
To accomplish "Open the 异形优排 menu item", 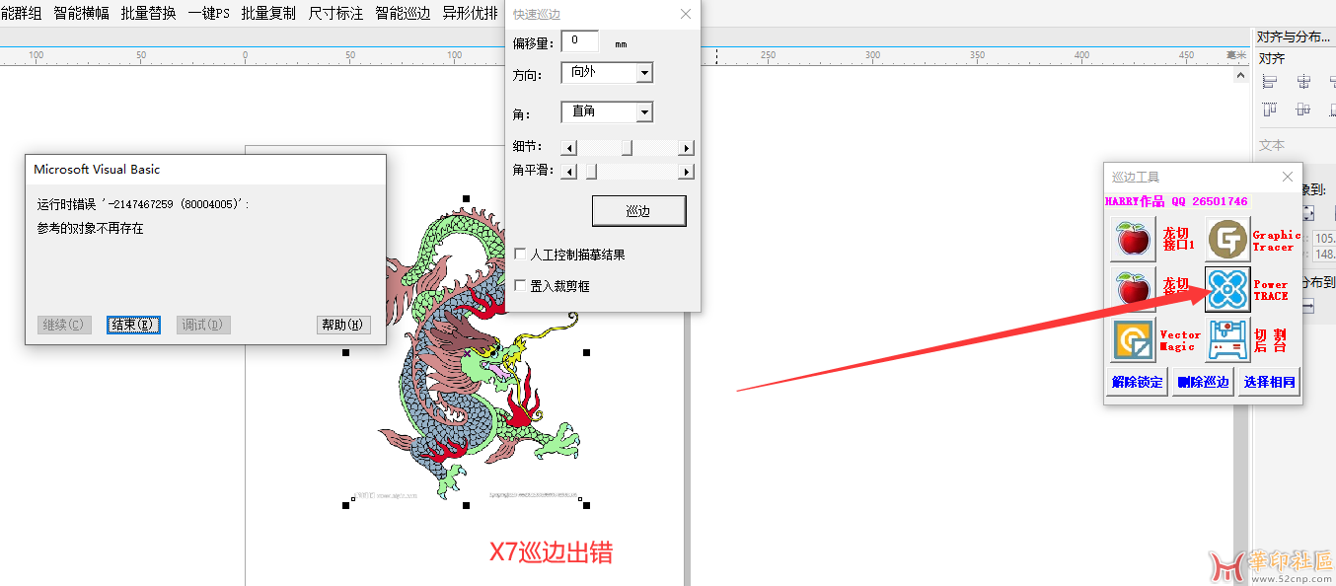I will pyautogui.click(x=470, y=13).
